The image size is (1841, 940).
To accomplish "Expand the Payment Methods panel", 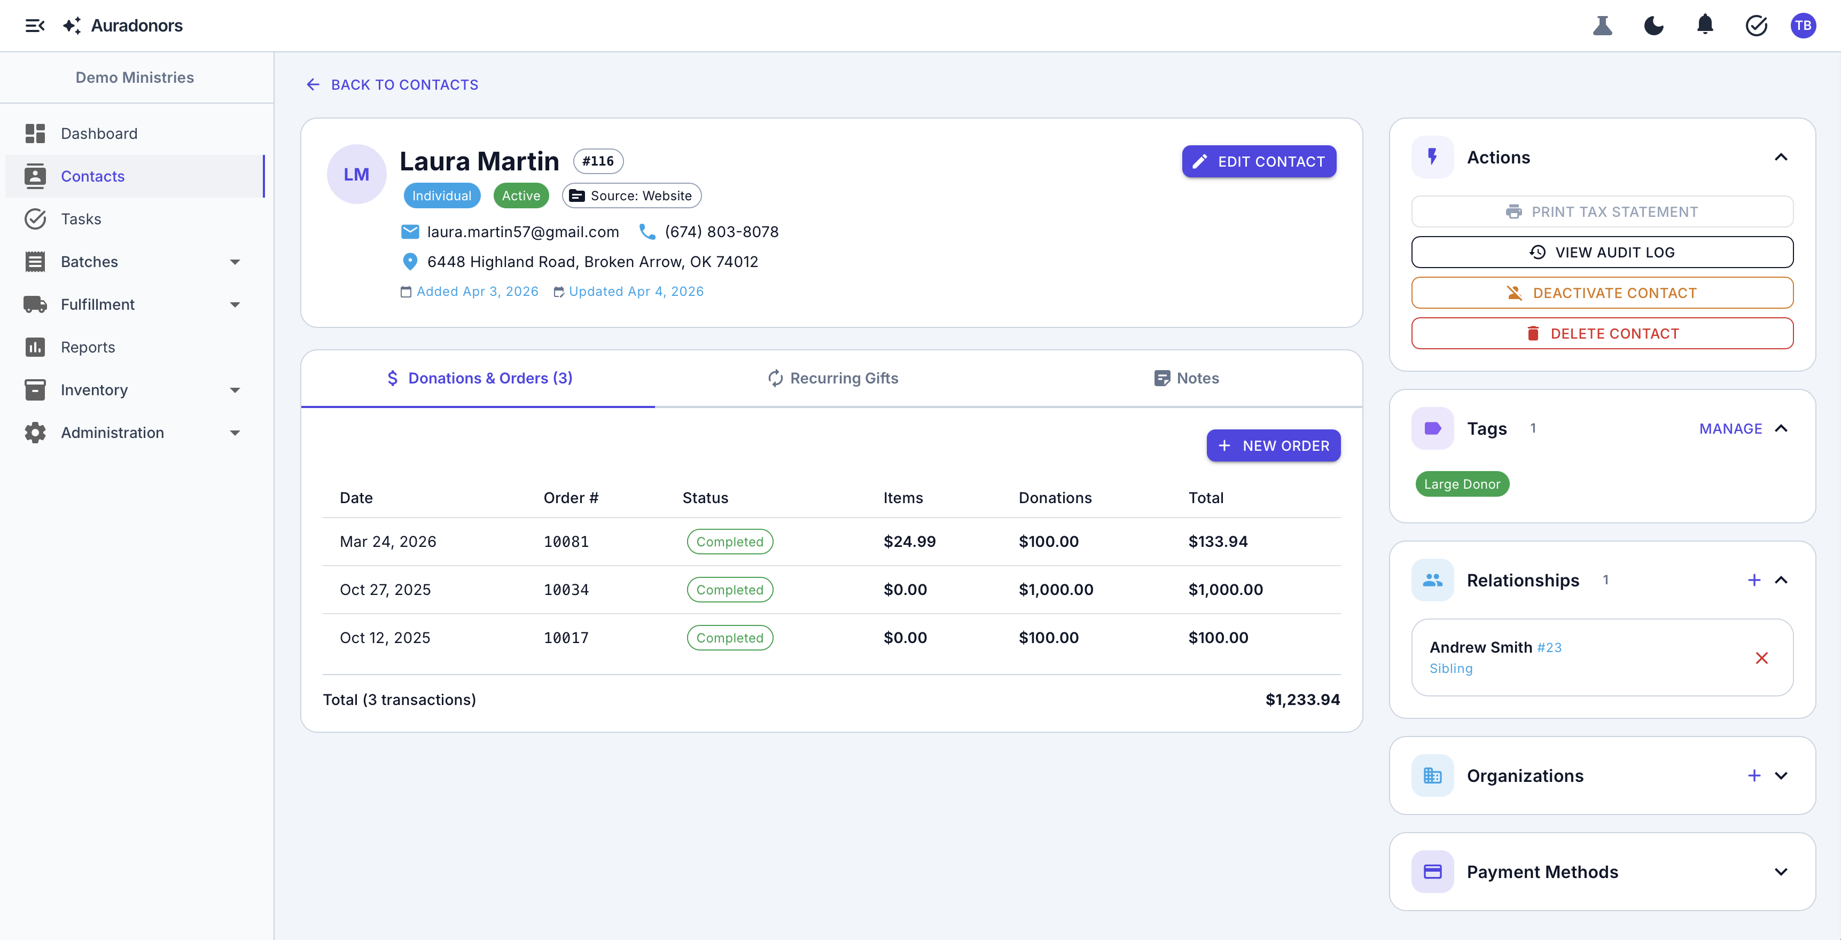I will [x=1781, y=872].
